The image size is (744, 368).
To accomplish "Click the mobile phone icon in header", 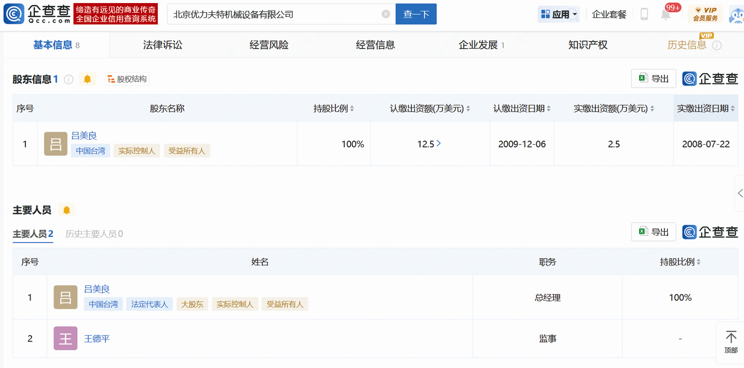I will [x=644, y=14].
